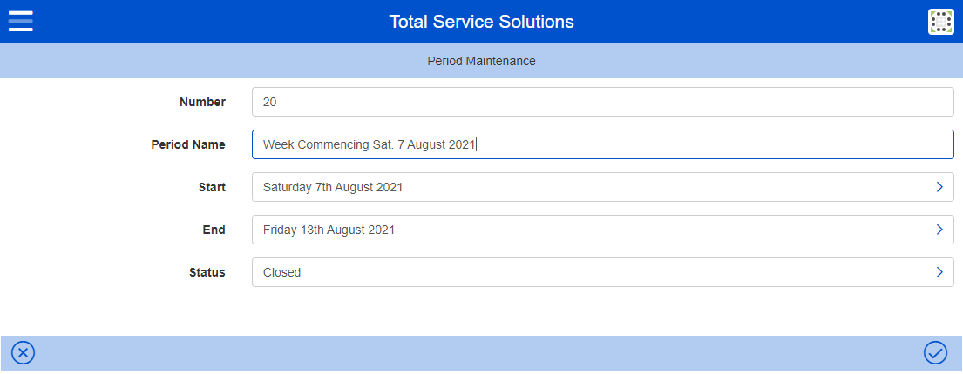This screenshot has height=374, width=963.
Task: Confirm changes with the circled checkmark icon
Action: (x=935, y=352)
